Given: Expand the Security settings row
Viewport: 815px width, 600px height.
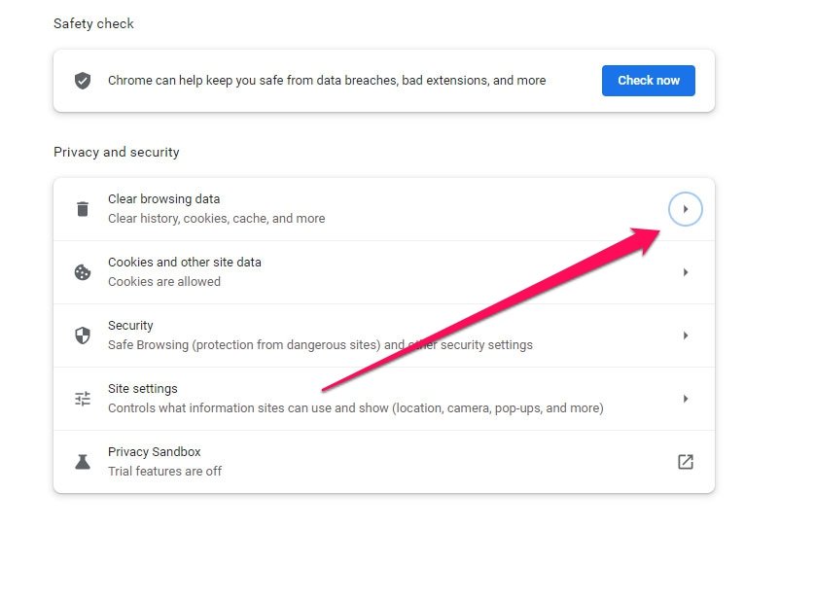Looking at the screenshot, I should (685, 335).
